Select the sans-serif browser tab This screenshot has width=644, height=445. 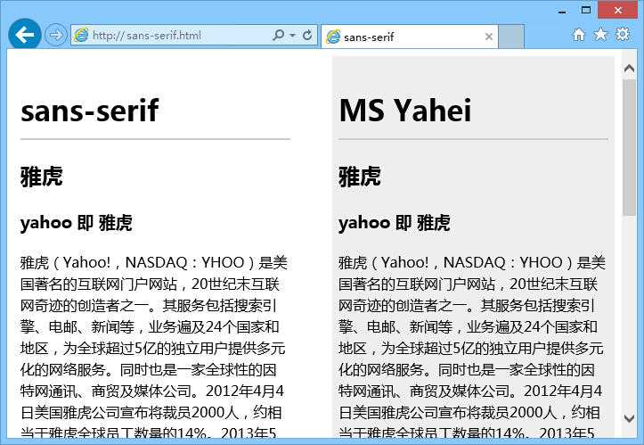(410, 37)
